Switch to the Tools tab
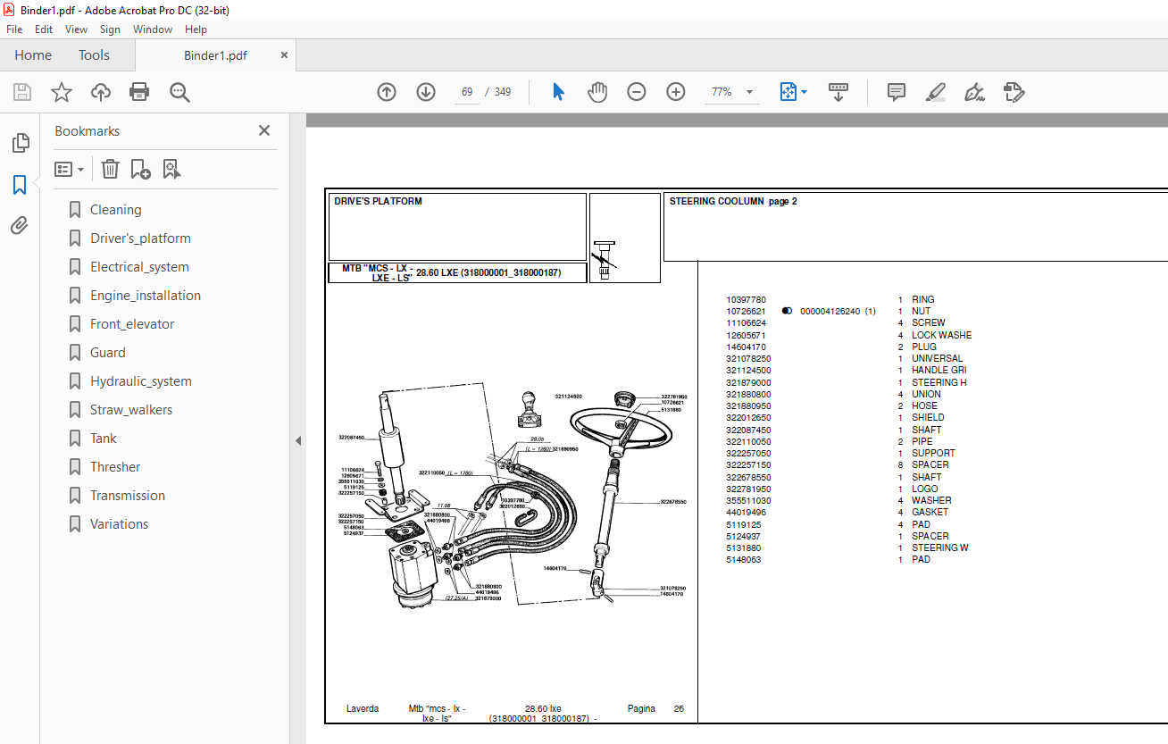The image size is (1168, 744). tap(94, 55)
